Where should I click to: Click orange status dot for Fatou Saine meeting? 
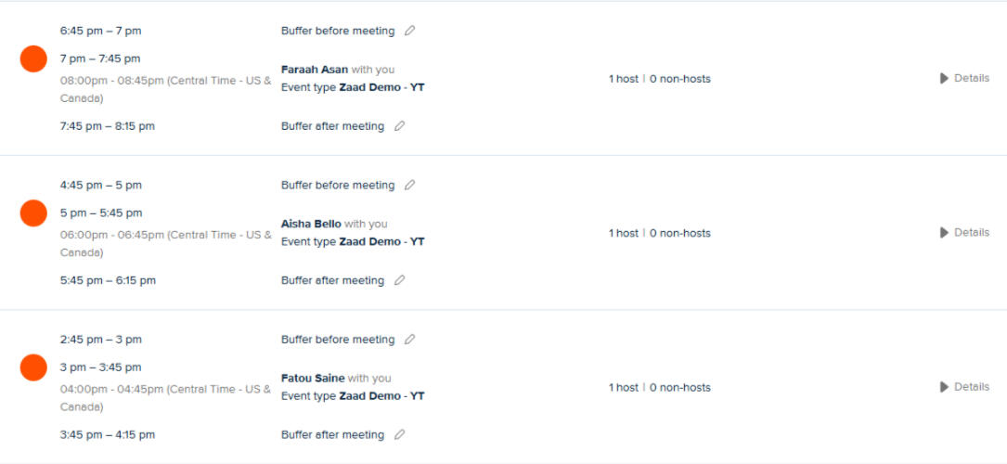click(34, 367)
